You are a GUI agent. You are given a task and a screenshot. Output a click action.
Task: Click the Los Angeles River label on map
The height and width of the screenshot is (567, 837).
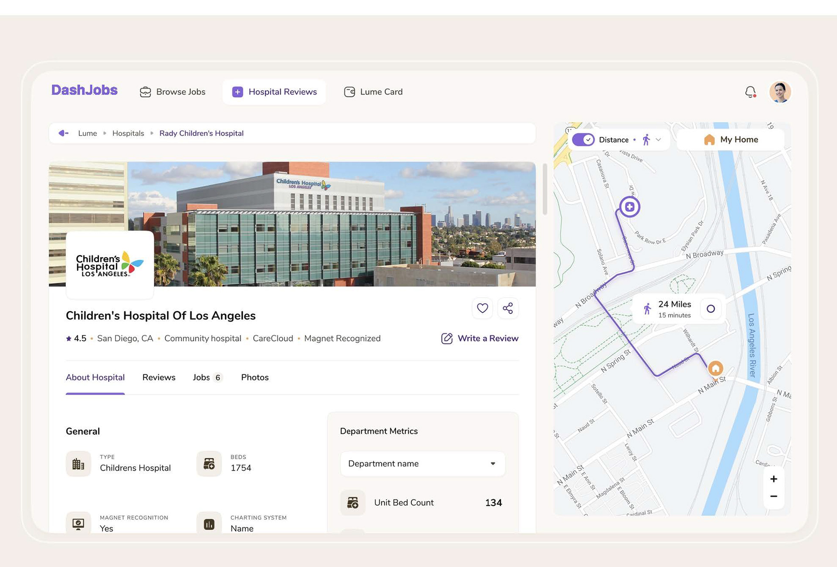pyautogui.click(x=752, y=345)
